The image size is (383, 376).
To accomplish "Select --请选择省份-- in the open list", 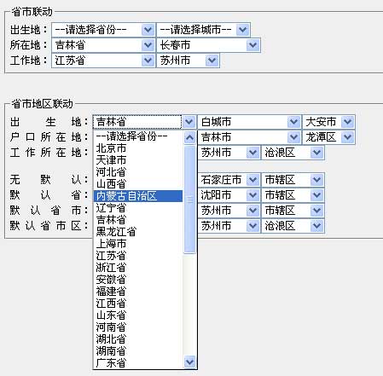I will coord(138,136).
